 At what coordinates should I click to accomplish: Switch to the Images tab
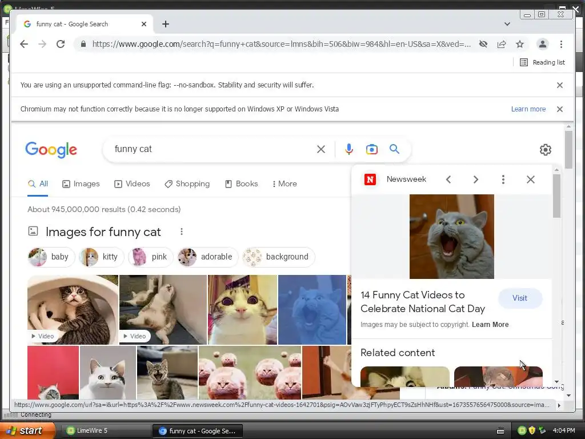(81, 183)
